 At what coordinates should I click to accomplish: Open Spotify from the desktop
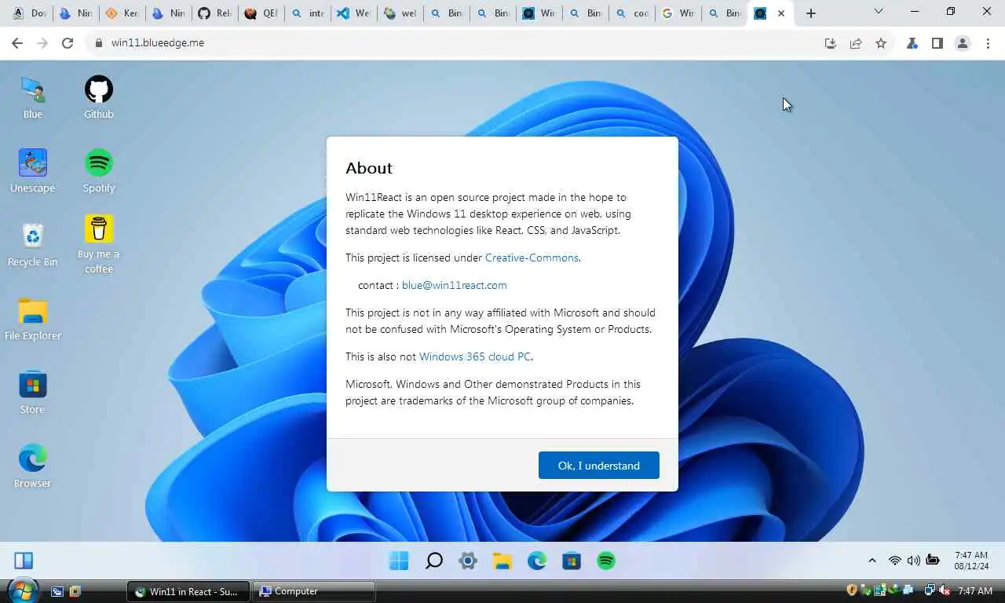point(99,171)
